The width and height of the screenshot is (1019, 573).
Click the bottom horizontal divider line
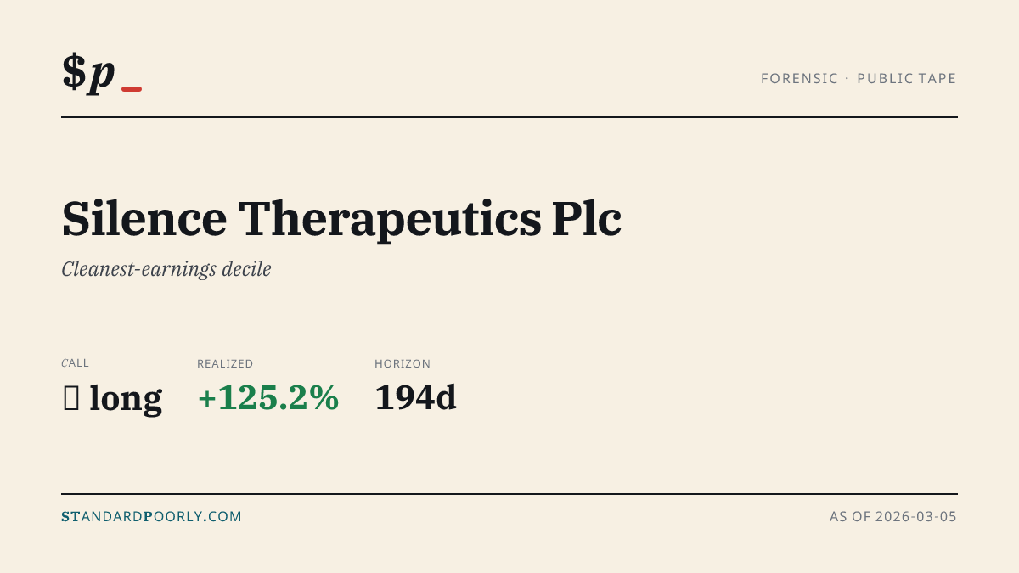509,493
